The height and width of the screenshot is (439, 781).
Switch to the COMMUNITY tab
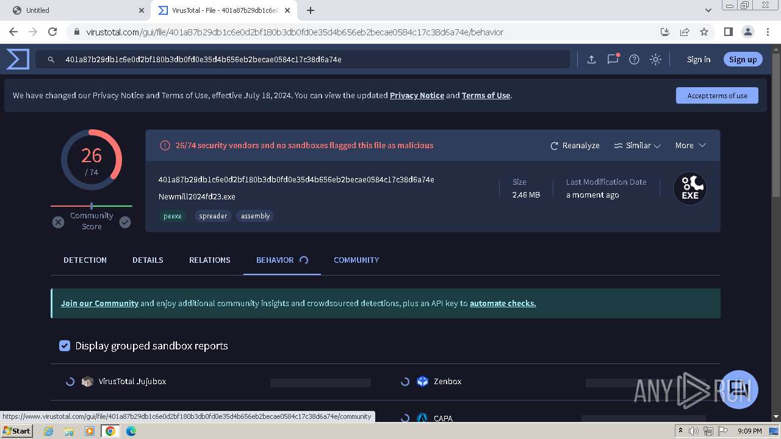pos(356,260)
